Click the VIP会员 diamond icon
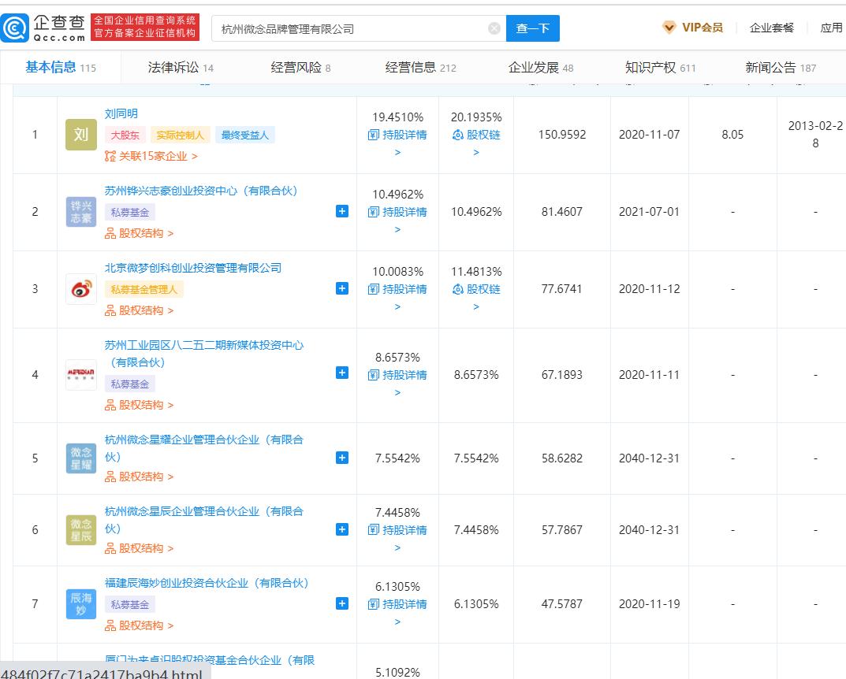 point(669,28)
